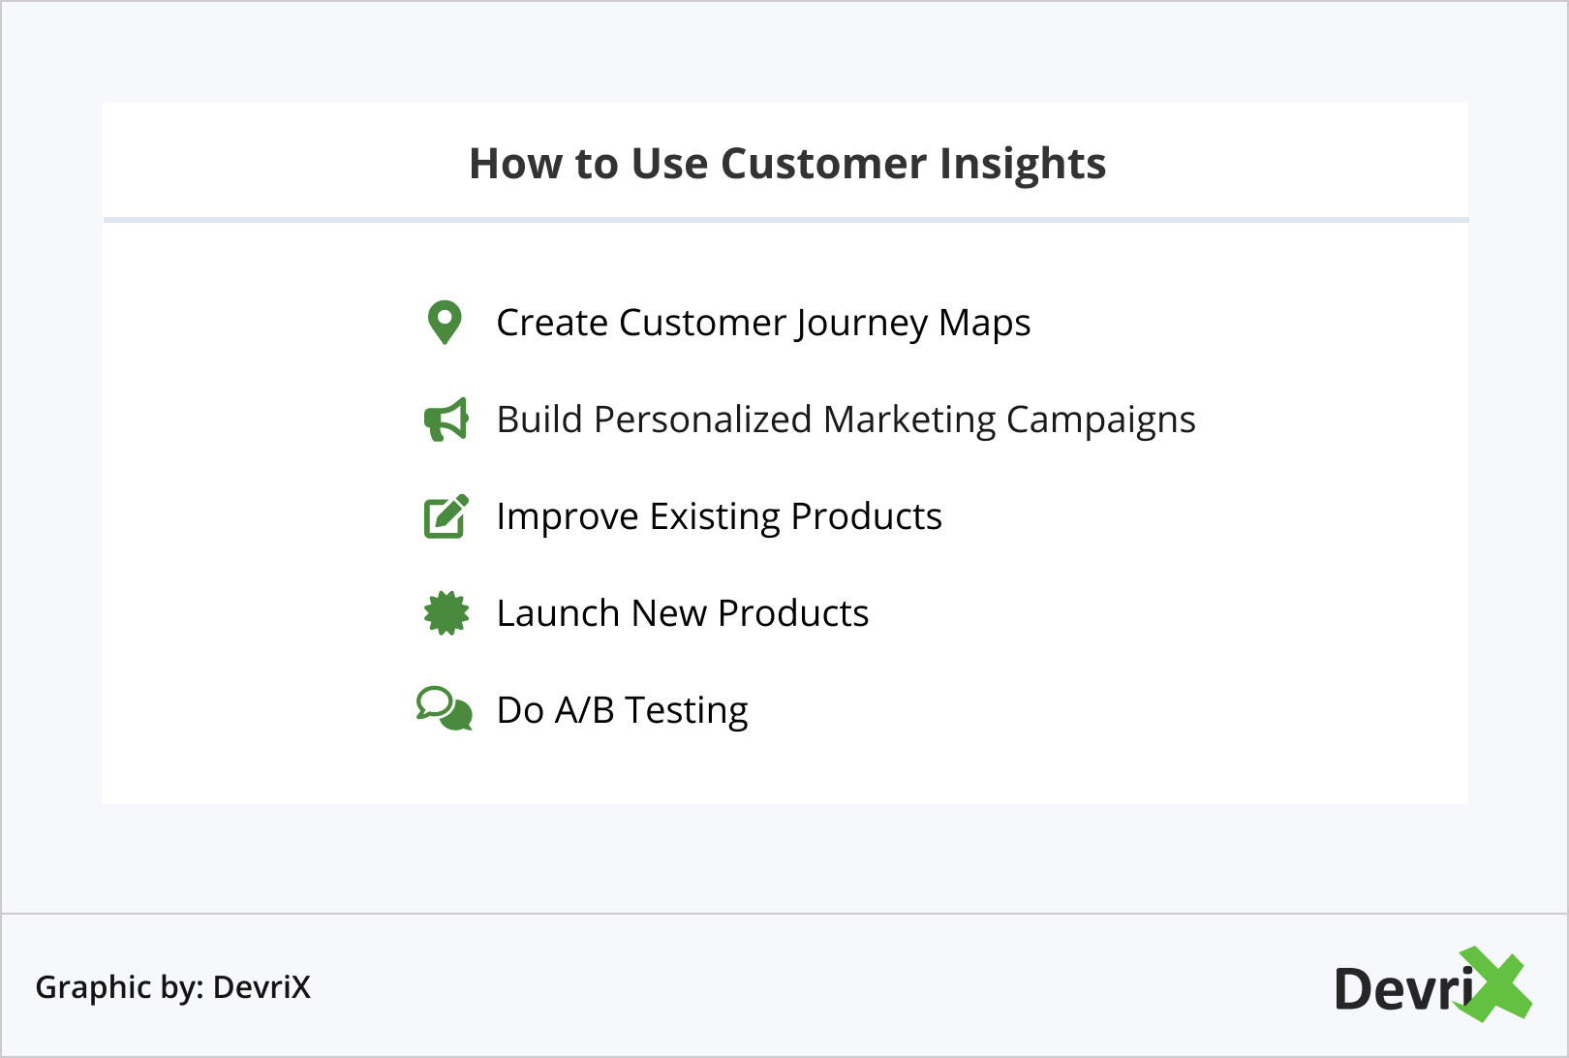The width and height of the screenshot is (1569, 1058).
Task: Click the green starburst badge icon
Action: (x=446, y=613)
